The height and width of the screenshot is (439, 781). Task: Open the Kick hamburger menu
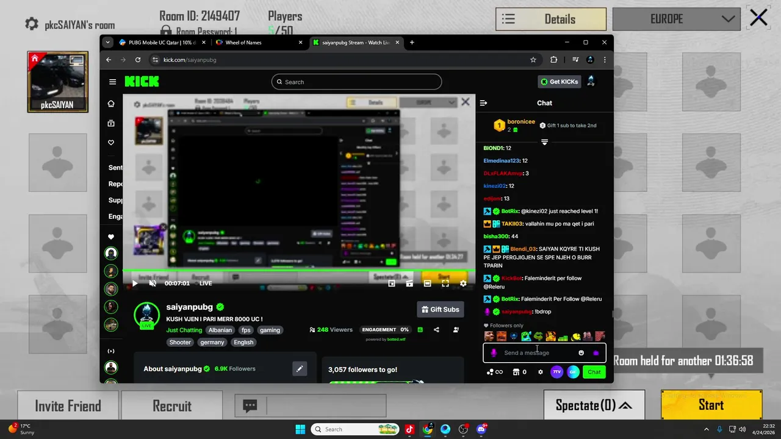pos(112,82)
